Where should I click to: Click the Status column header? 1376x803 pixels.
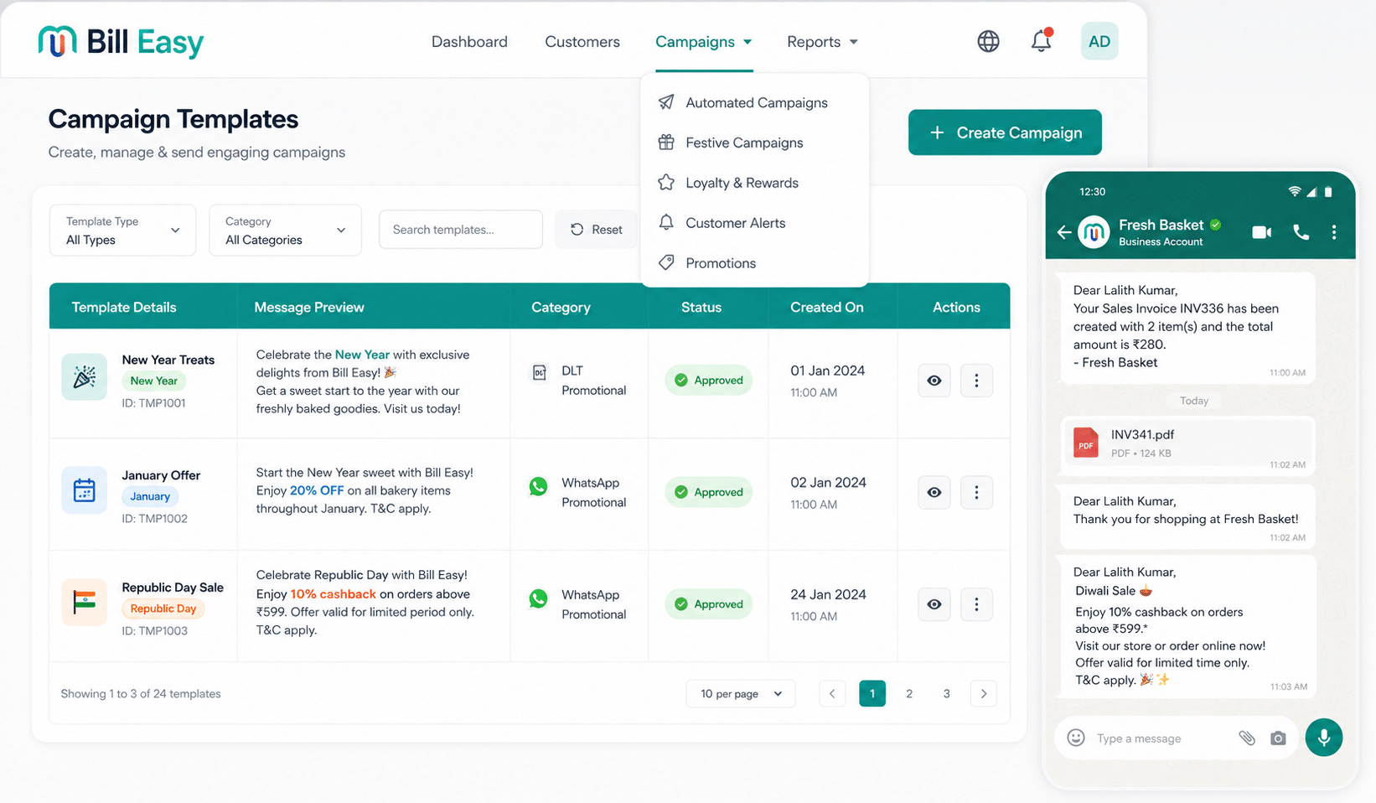701,307
